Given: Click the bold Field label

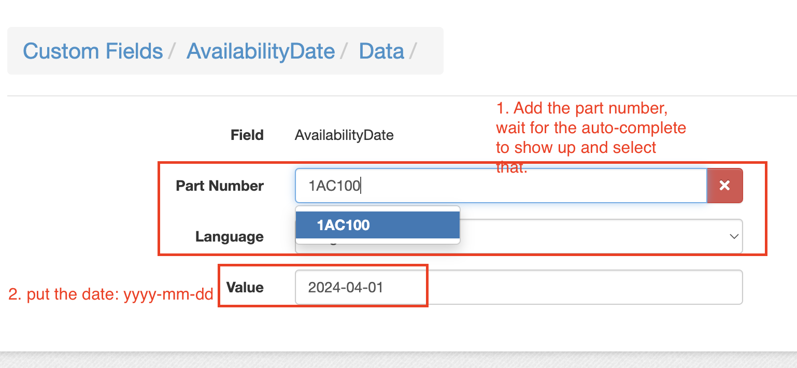Looking at the screenshot, I should tap(247, 135).
